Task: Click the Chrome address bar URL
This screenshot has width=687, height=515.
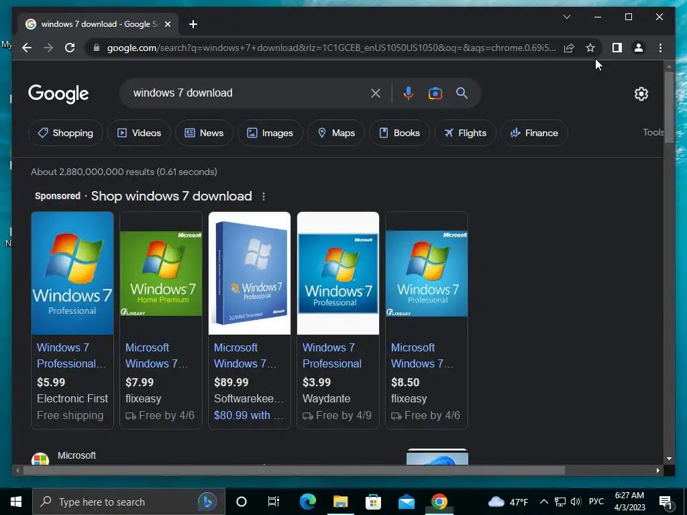Action: click(x=331, y=48)
